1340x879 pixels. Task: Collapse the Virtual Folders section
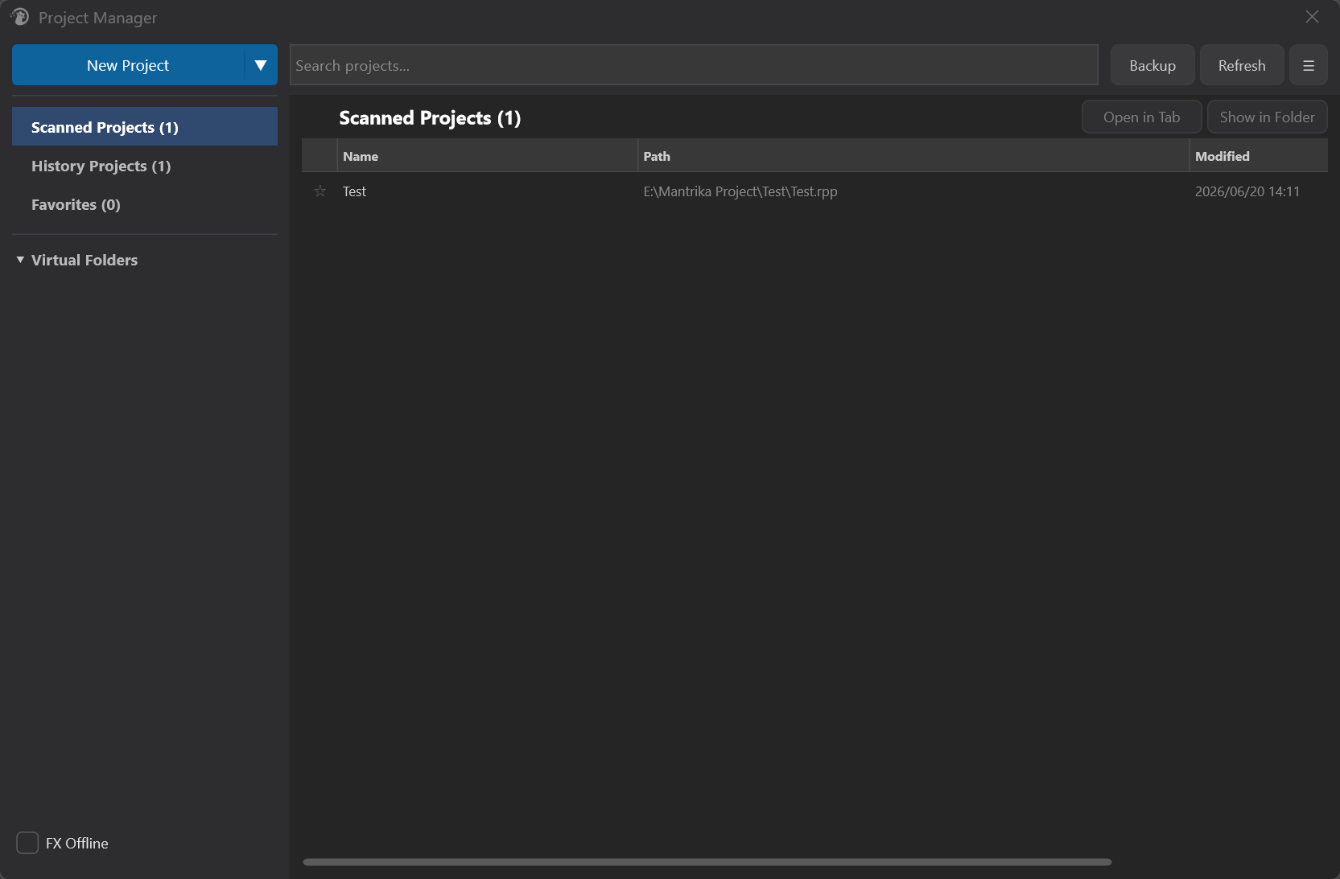click(x=20, y=260)
